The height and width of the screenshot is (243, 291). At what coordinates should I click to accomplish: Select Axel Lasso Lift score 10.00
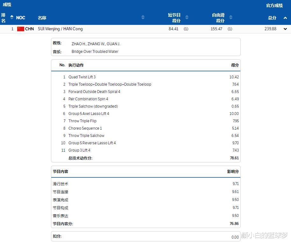click(234, 114)
